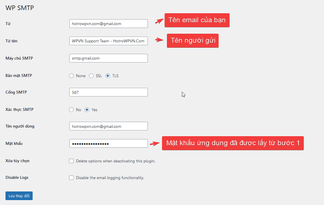
Task: Set 'Xác thực SMTP' to No
Action: point(71,110)
